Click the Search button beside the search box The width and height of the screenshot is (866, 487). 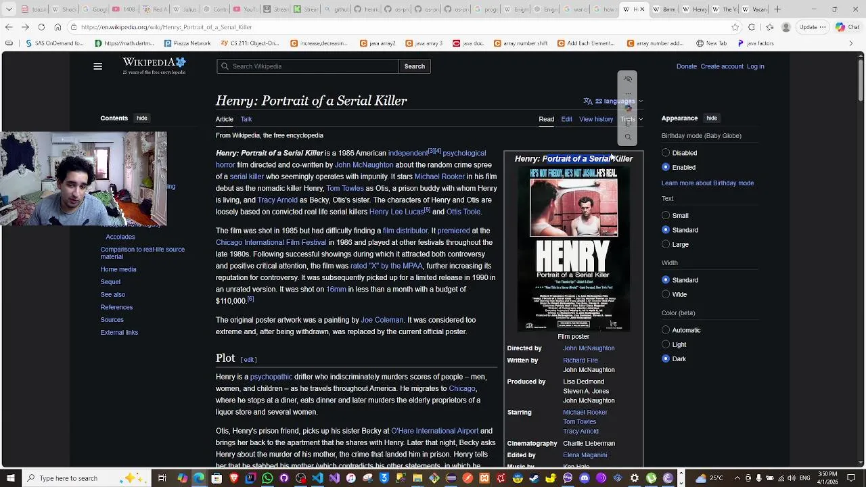(415, 66)
